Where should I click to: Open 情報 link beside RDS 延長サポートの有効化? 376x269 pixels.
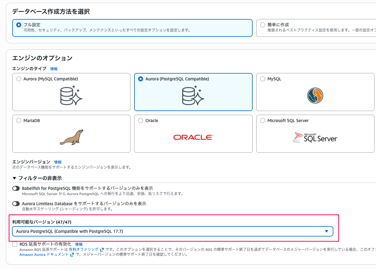(79, 244)
